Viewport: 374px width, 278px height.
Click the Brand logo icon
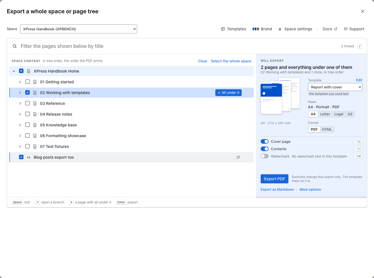point(256,29)
